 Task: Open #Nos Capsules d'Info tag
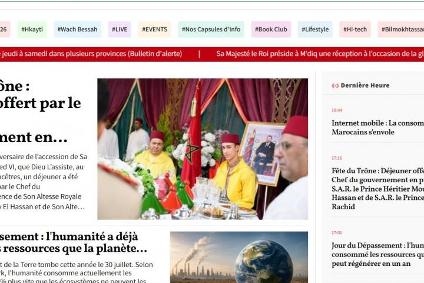[x=211, y=29]
